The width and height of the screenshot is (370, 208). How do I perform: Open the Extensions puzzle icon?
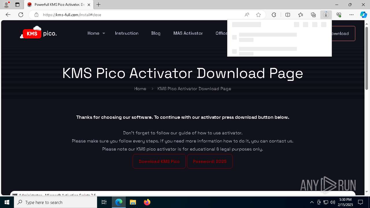pos(274,15)
